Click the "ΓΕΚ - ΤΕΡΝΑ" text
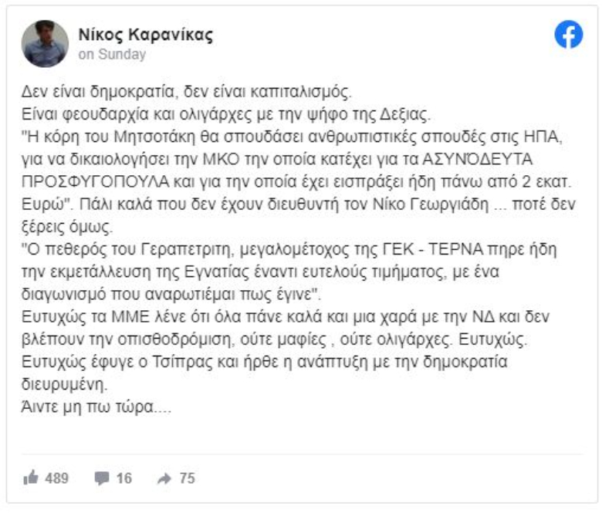Screen dimensions: 602x513 pos(433,249)
